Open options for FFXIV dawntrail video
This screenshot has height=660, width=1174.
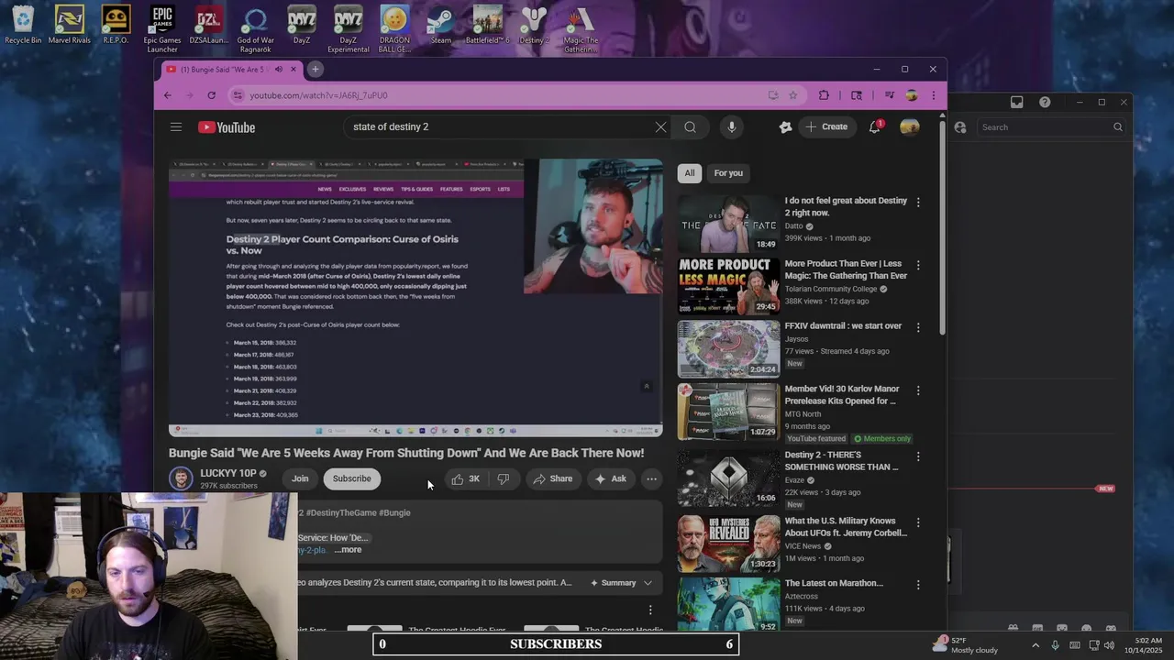pos(918,327)
